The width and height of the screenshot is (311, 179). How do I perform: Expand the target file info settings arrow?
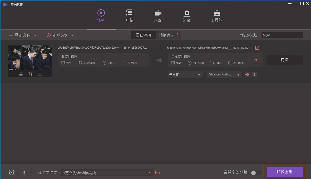pos(256,60)
